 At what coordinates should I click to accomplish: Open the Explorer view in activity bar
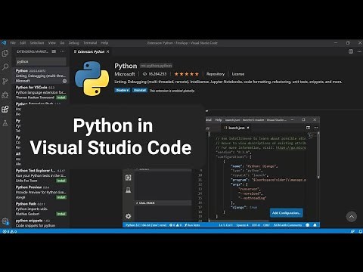tap(5, 54)
